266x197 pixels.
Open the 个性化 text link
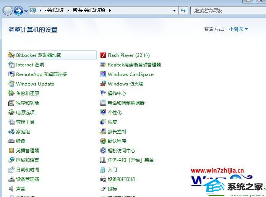pos(115,112)
